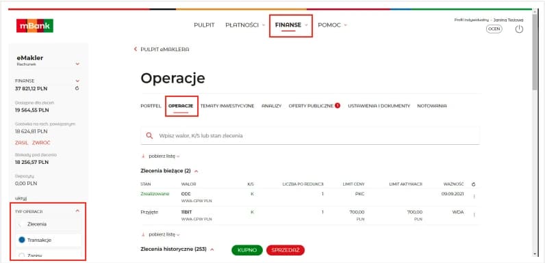
Task: Click the 11BIT instrument name
Action: (187, 212)
